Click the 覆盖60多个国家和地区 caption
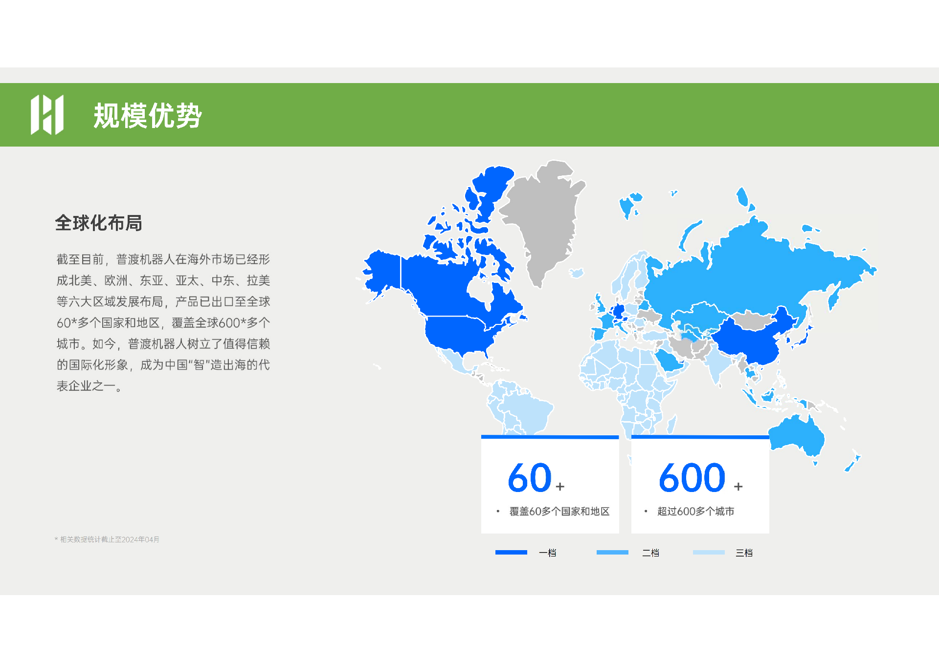 click(559, 512)
